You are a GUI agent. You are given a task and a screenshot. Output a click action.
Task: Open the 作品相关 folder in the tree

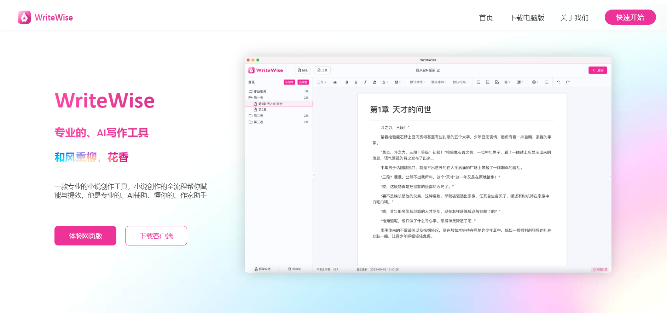[278, 91]
